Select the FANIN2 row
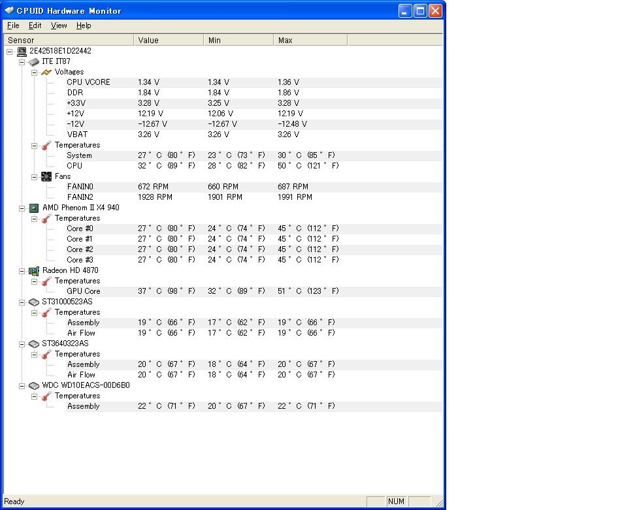Viewport: 622px width, 510px height. coord(254,197)
